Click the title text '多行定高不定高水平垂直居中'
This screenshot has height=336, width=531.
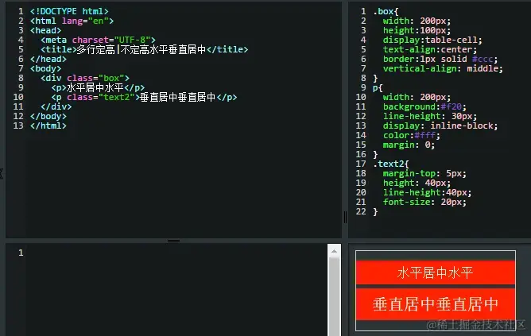pos(141,49)
